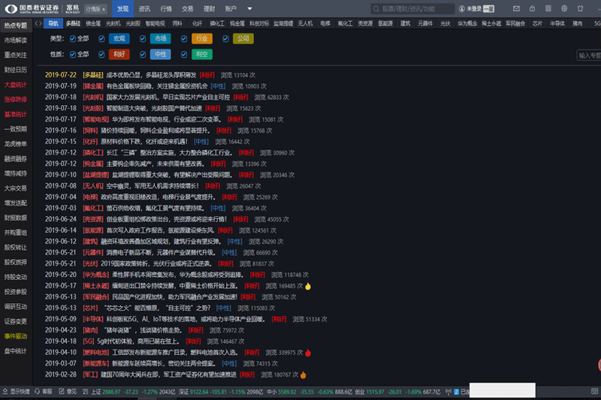This screenshot has width=601, height=400.
Task: Click the blue number 2 badge in status bar
Action: (x=456, y=392)
